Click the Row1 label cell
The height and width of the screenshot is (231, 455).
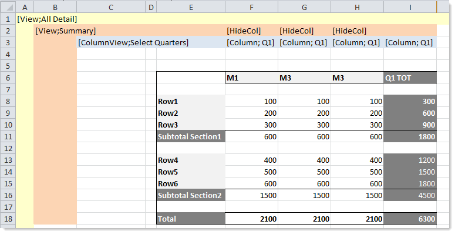click(191, 101)
